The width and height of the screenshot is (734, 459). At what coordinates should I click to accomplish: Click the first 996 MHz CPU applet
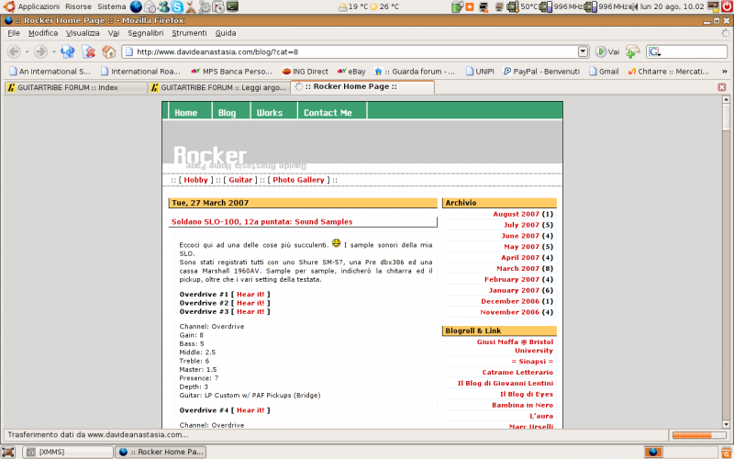(562, 6)
